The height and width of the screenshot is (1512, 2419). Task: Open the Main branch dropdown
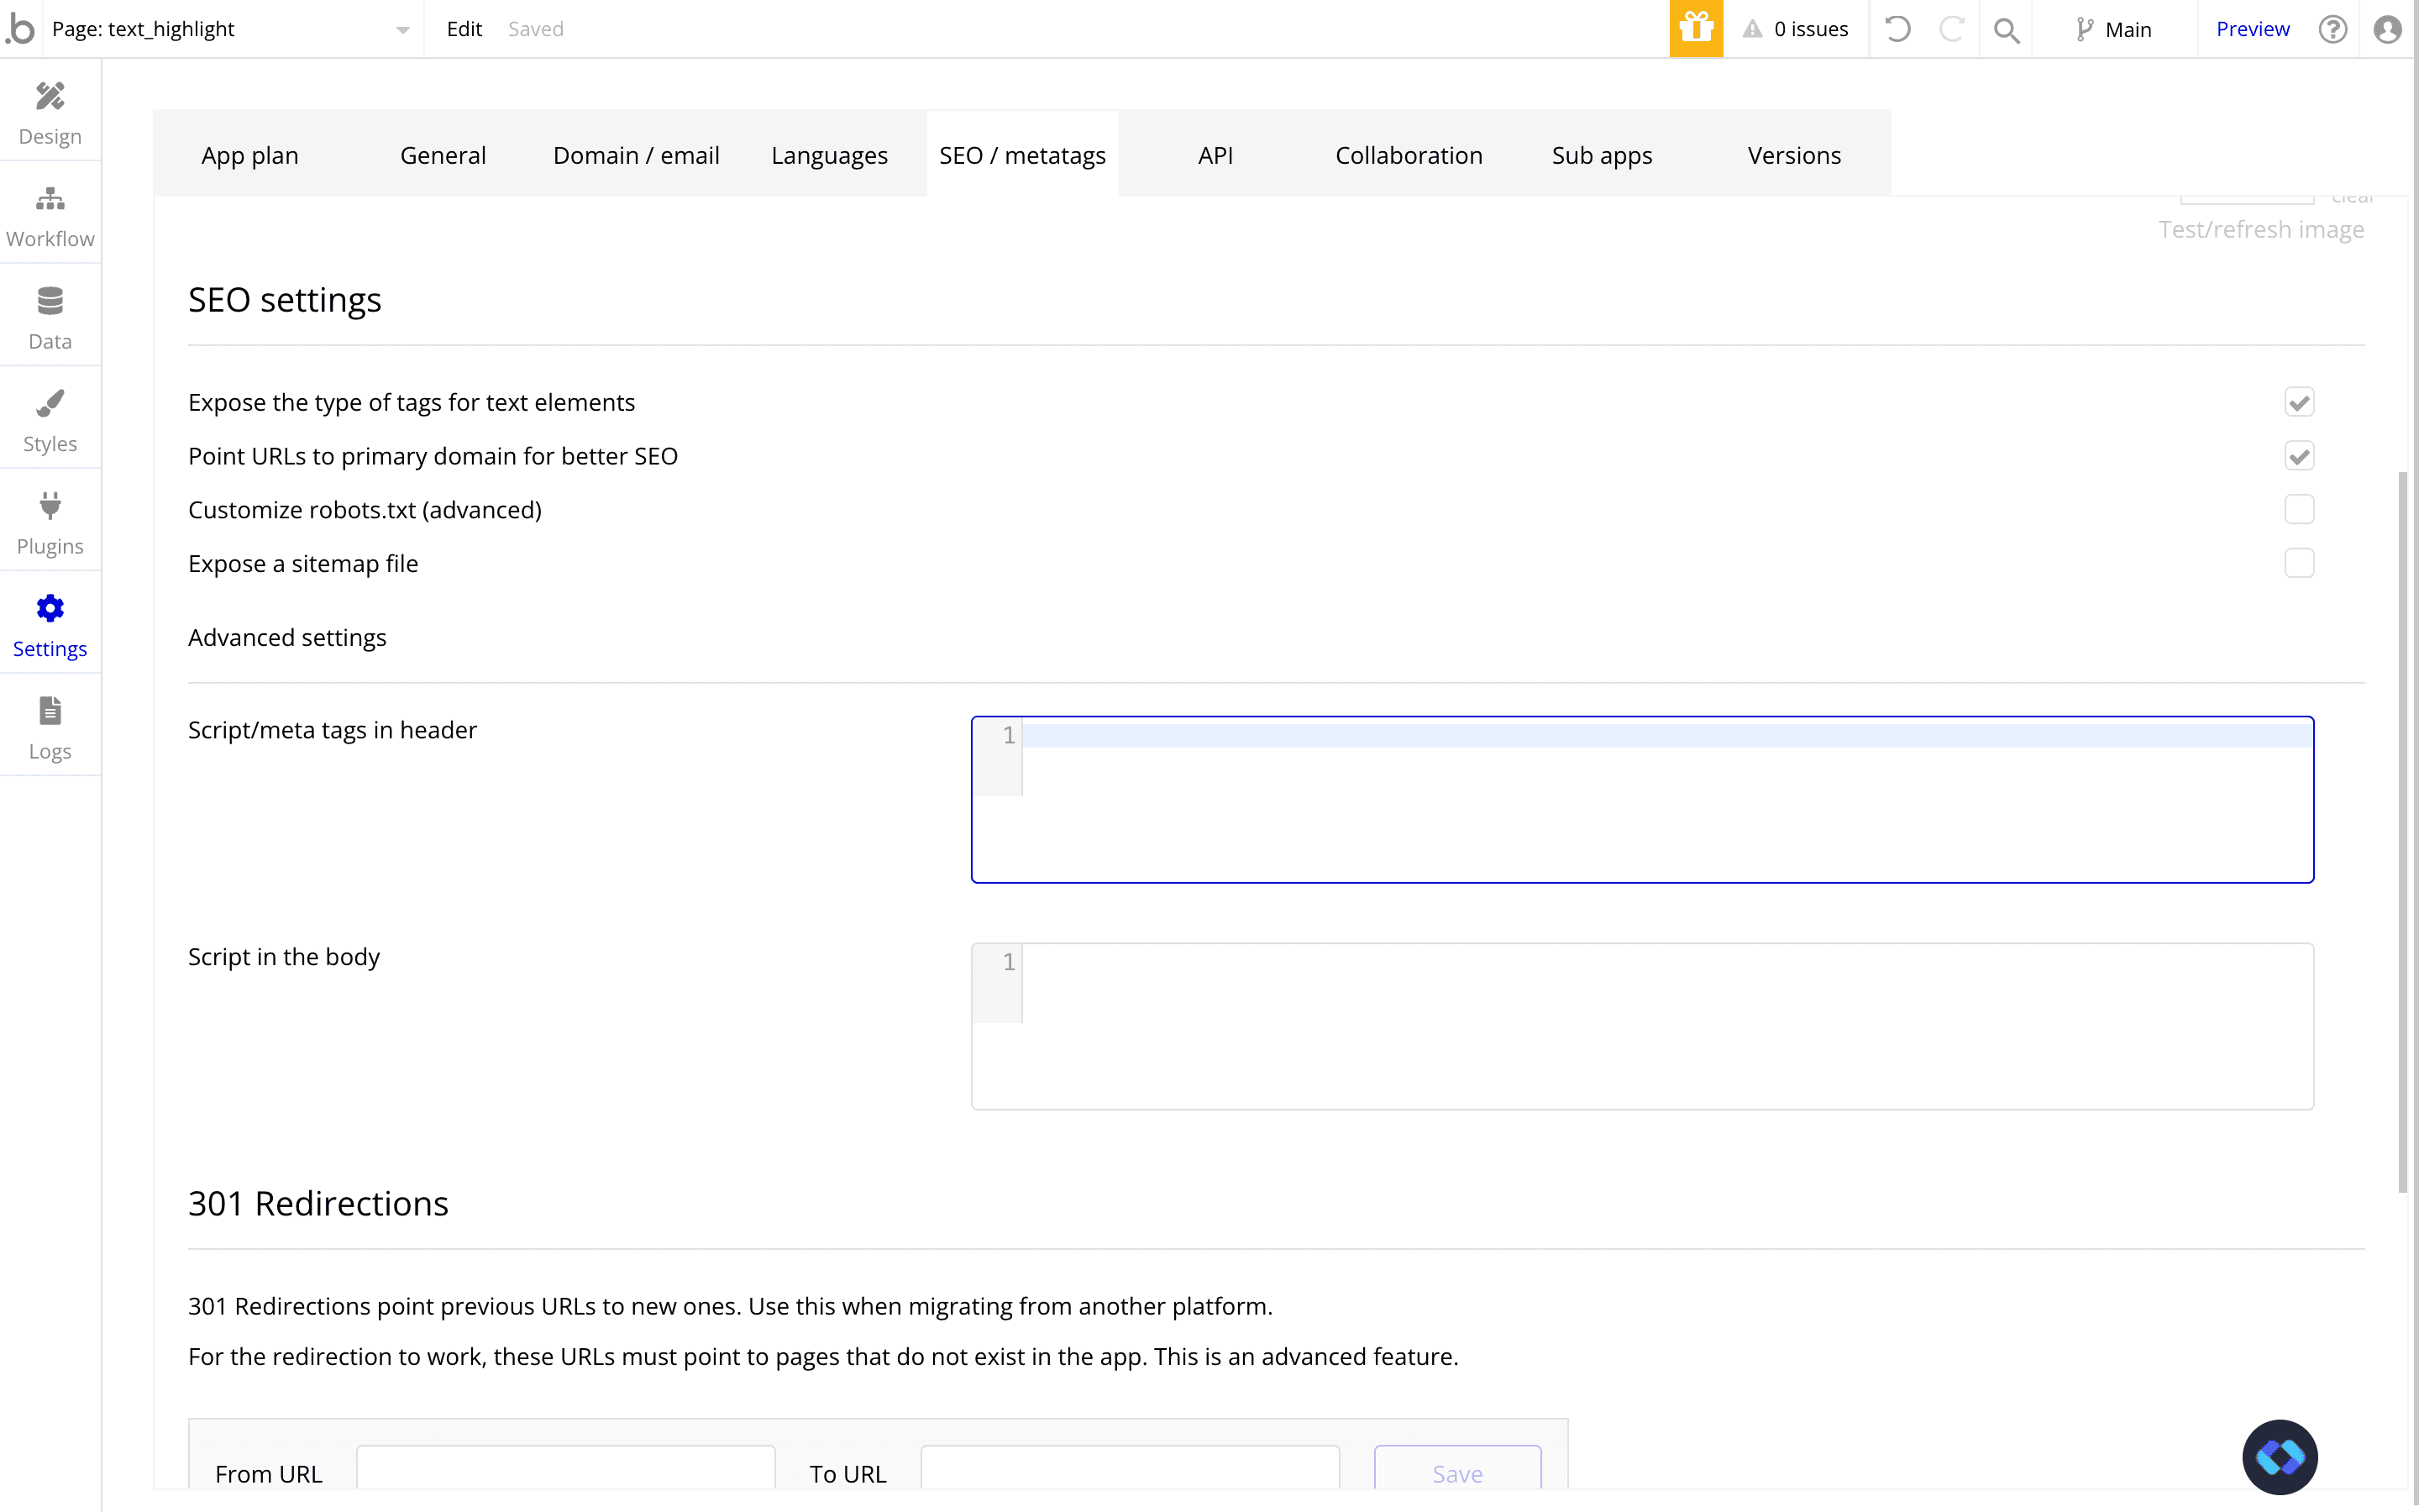pos(2113,29)
